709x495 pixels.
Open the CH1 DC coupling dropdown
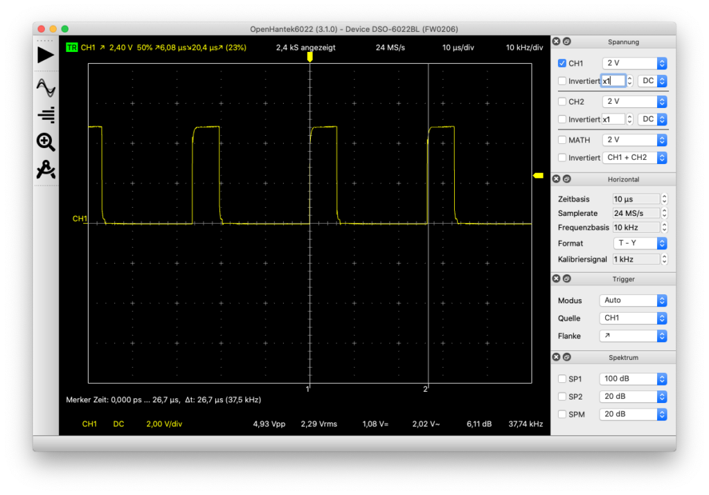(x=652, y=81)
